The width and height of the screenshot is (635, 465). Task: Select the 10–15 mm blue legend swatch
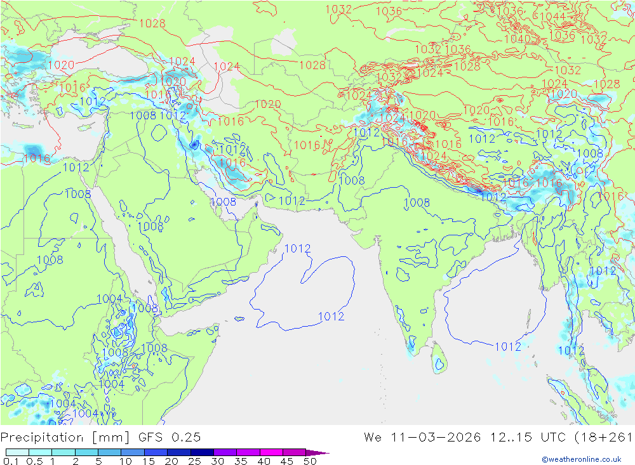133,452
